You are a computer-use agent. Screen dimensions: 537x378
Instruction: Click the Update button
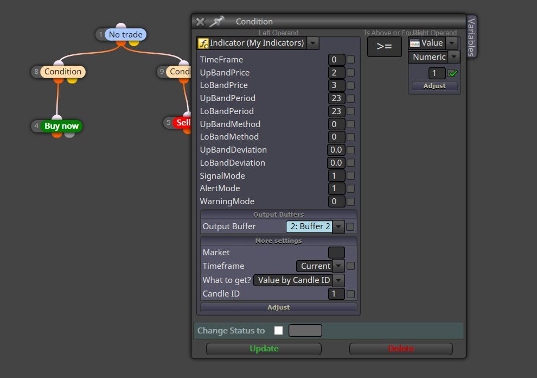pos(264,349)
